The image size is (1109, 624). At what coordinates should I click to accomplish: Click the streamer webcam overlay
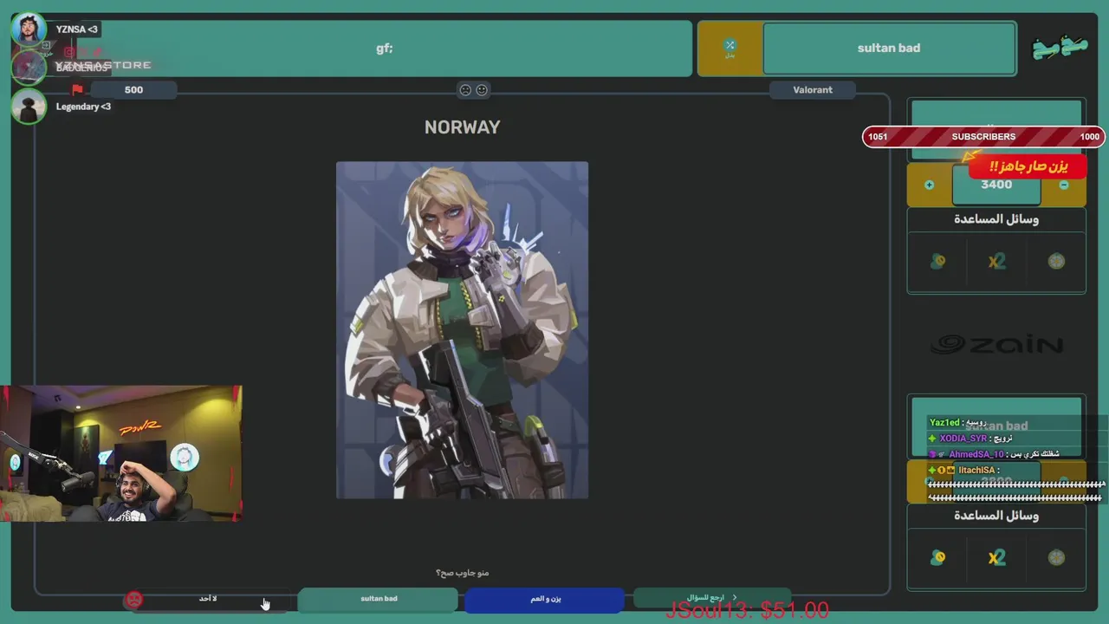(121, 453)
